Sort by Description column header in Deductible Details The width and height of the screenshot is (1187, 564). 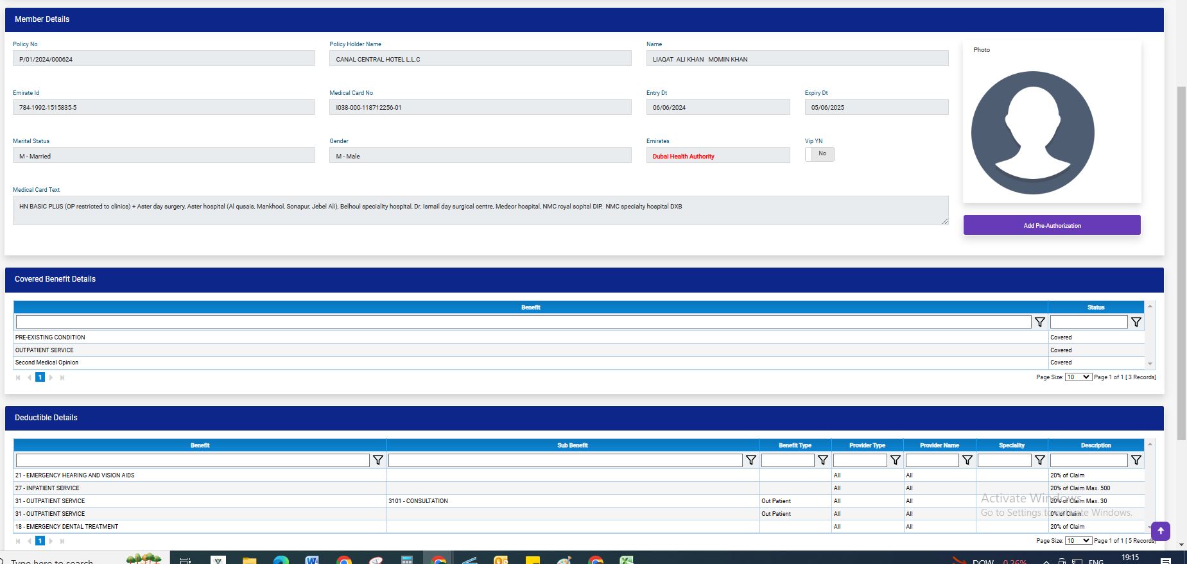(x=1095, y=445)
